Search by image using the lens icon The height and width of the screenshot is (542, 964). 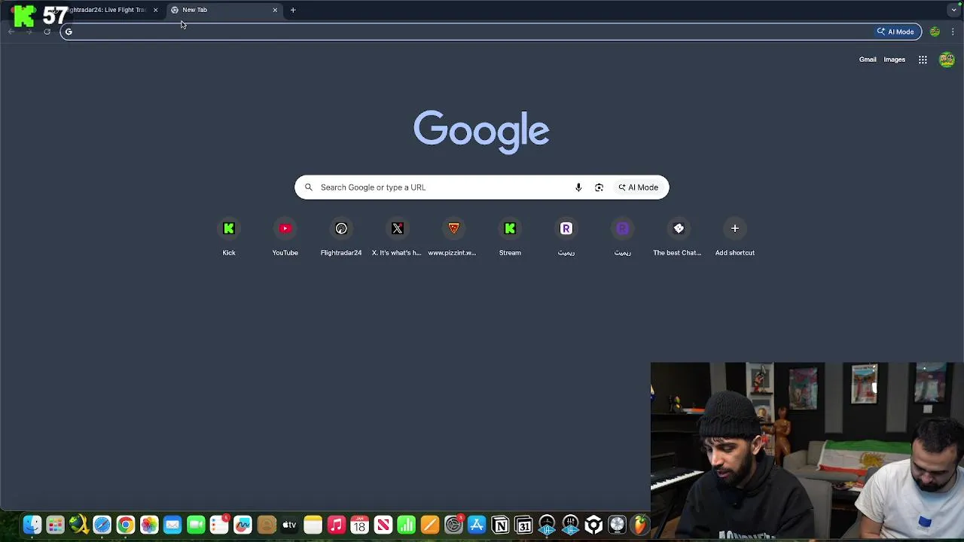point(599,187)
